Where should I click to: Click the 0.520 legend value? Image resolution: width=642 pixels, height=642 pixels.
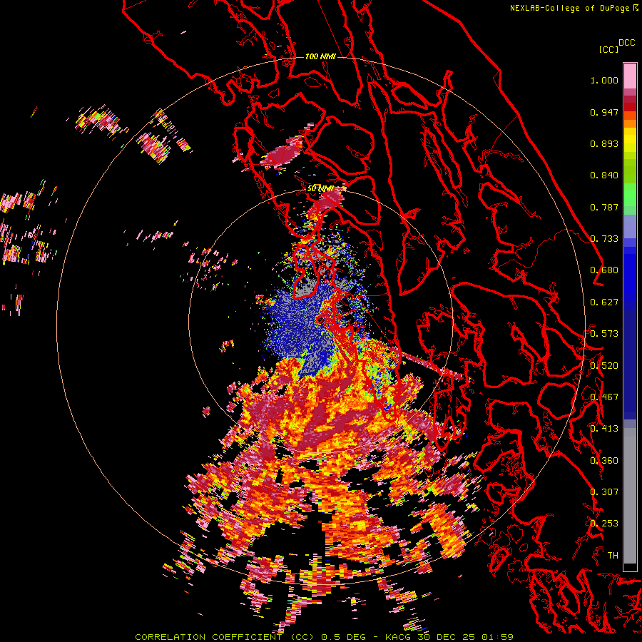pyautogui.click(x=604, y=366)
